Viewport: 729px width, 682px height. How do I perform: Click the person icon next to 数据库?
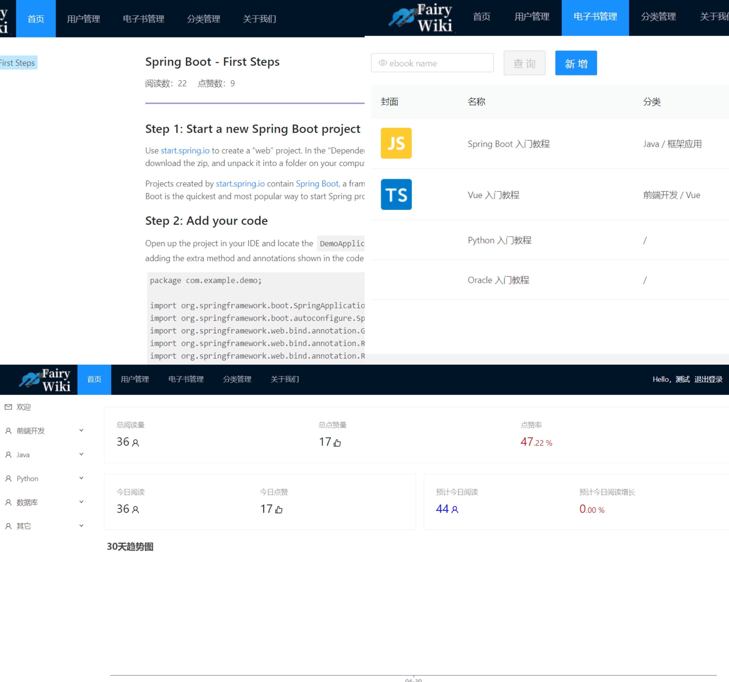[8, 502]
